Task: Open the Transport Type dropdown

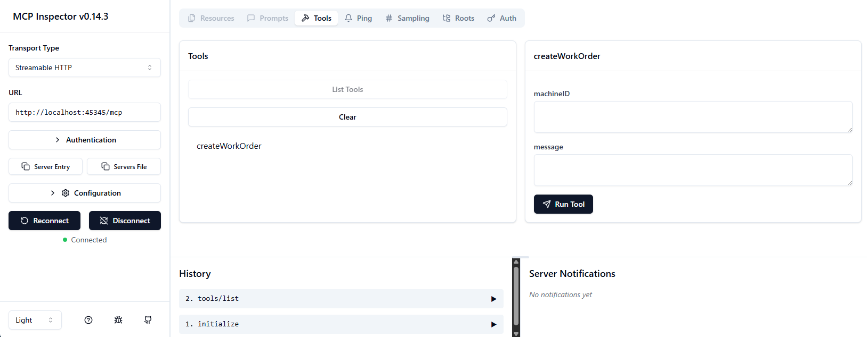Action: tap(85, 68)
